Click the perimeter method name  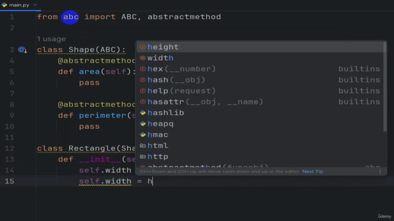click(103, 115)
